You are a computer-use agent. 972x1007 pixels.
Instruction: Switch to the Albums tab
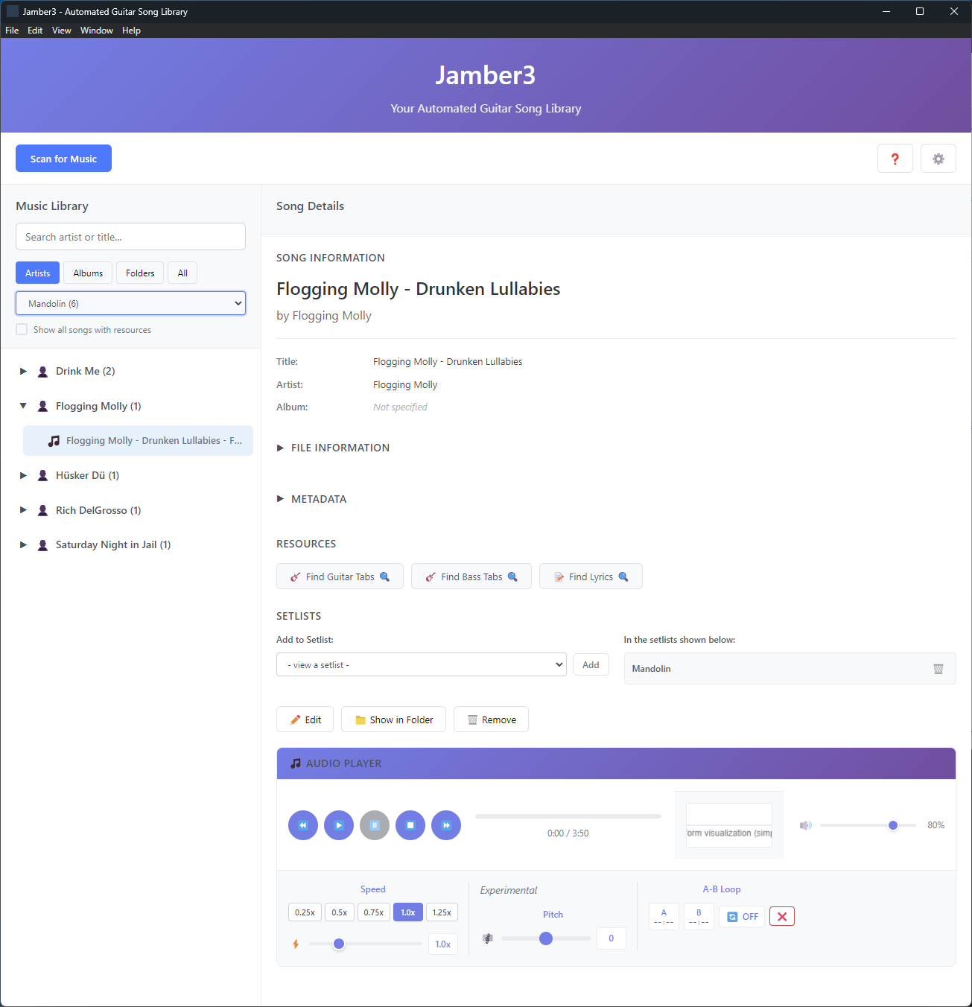pyautogui.click(x=88, y=273)
